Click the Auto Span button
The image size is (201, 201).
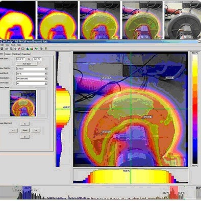click(x=27, y=64)
